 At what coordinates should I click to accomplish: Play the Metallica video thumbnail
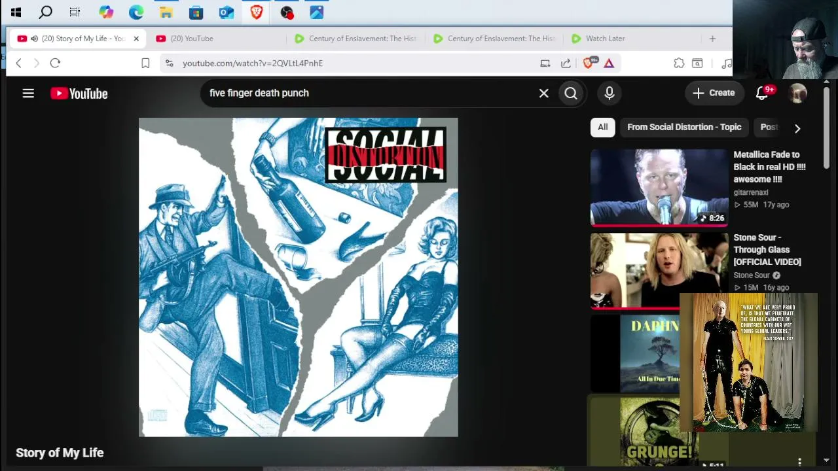[x=659, y=187]
